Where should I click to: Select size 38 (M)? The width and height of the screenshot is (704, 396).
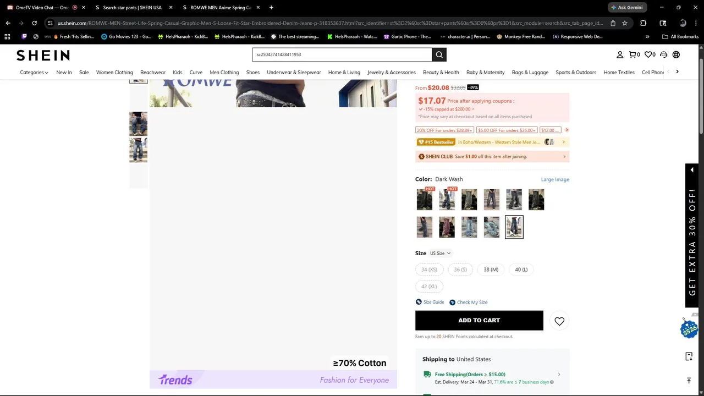[x=491, y=269]
